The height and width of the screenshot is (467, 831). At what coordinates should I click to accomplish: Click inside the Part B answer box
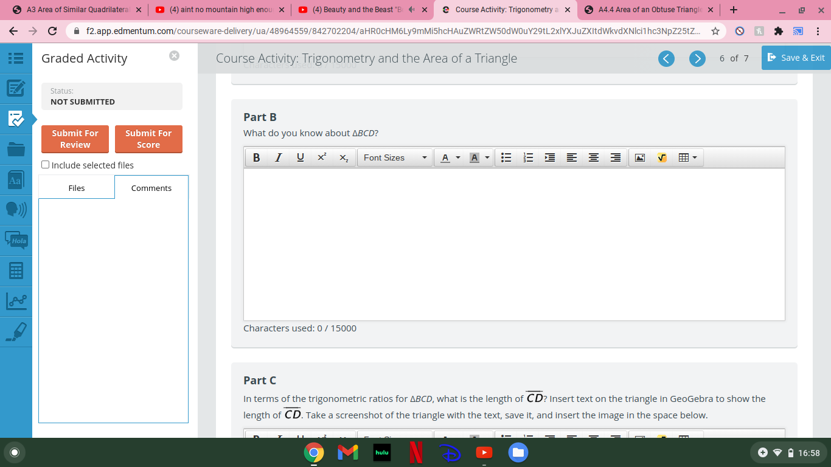point(514,243)
